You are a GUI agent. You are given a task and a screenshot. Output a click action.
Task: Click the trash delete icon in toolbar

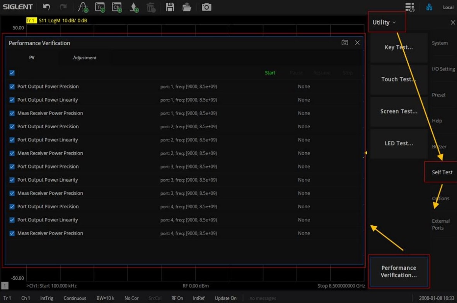coord(151,7)
